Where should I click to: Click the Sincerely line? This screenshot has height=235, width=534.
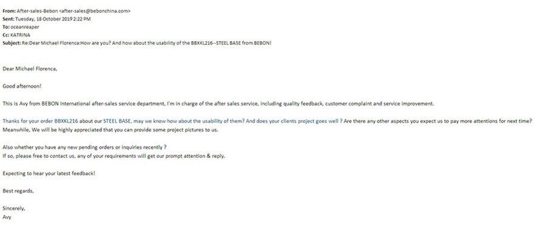13,208
